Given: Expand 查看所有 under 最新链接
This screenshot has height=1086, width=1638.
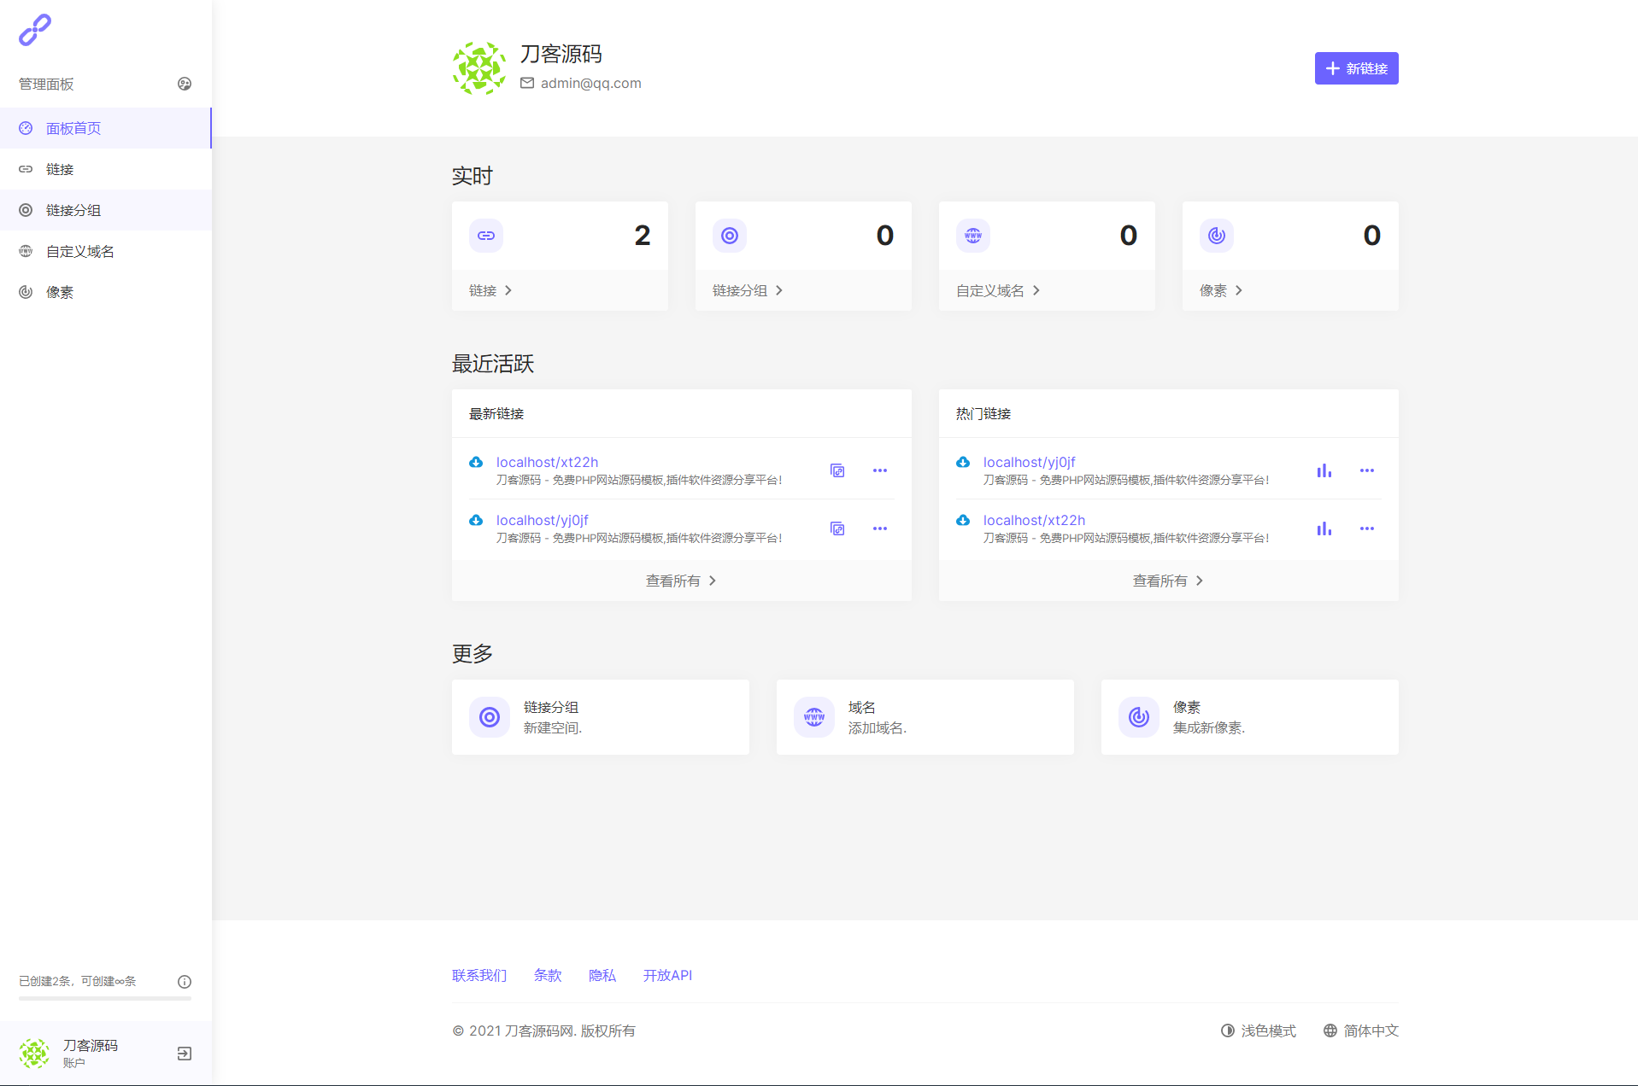Looking at the screenshot, I should tap(681, 581).
